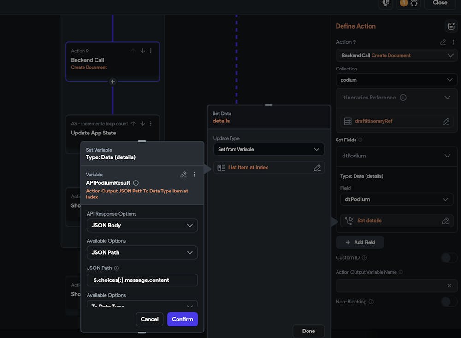Open the partially hidden To Data Type dropdown
Viewport: 461px width, 338px height.
[142, 304]
